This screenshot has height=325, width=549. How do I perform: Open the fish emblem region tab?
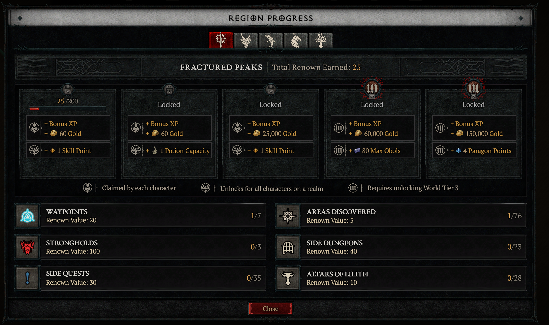pos(270,40)
